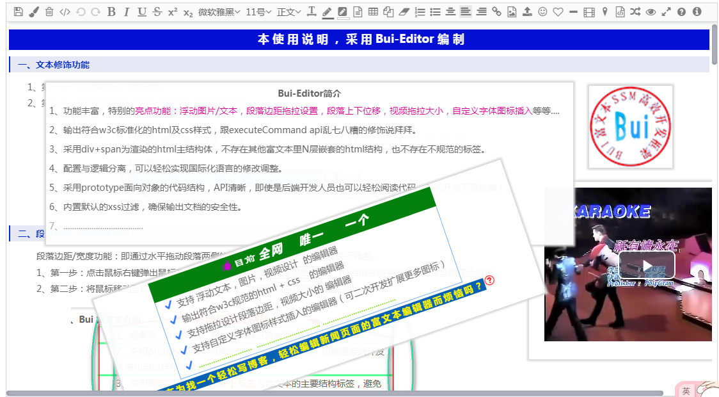Click the red question mark circle

[490, 280]
